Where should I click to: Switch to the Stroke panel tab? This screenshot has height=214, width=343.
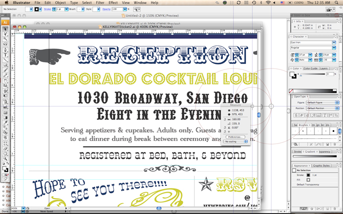click(297, 152)
